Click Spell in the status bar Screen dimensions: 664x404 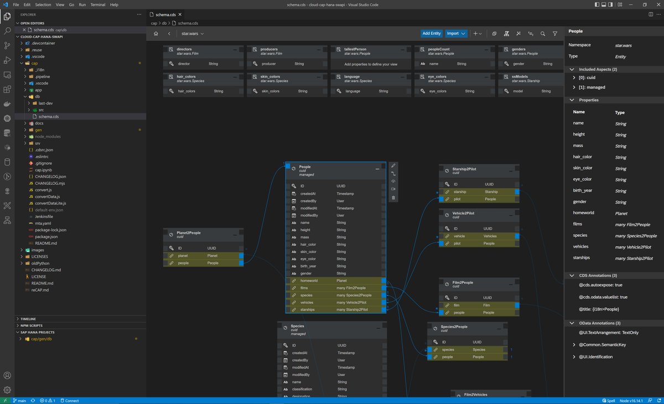tap(609, 401)
